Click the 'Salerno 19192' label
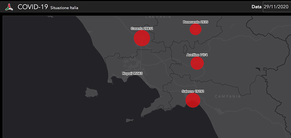Image resolution: width=291 pixels, height=138 pixels. pos(193,91)
